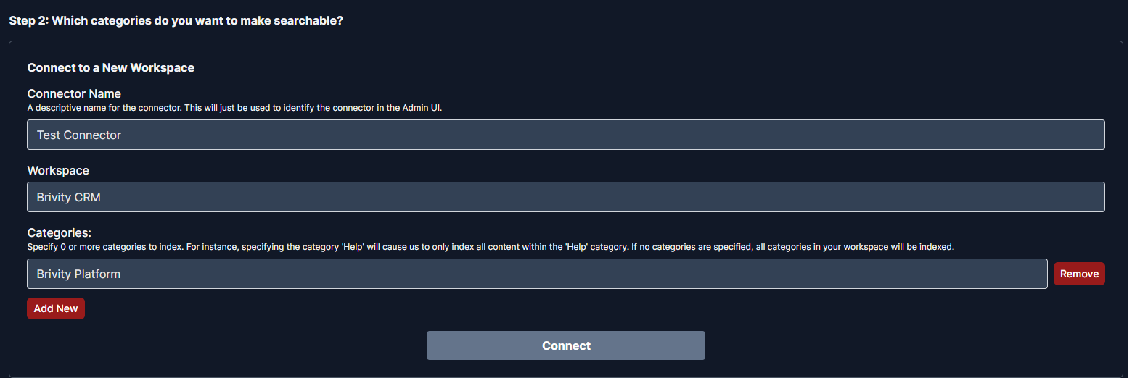Click the red Remove button beside category

1078,274
